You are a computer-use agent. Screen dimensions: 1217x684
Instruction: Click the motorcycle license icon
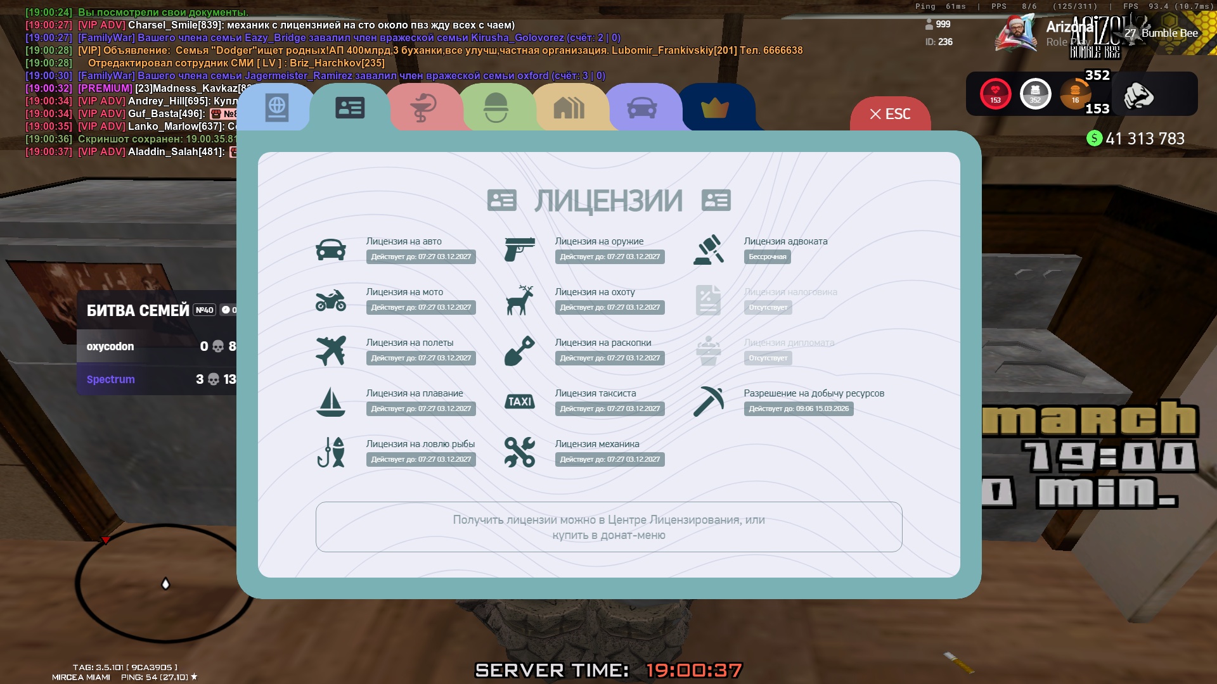[x=331, y=300]
